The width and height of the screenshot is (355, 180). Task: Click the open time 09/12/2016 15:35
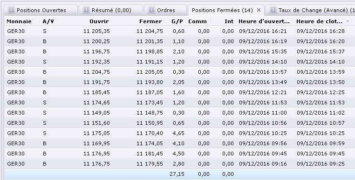(x=263, y=51)
